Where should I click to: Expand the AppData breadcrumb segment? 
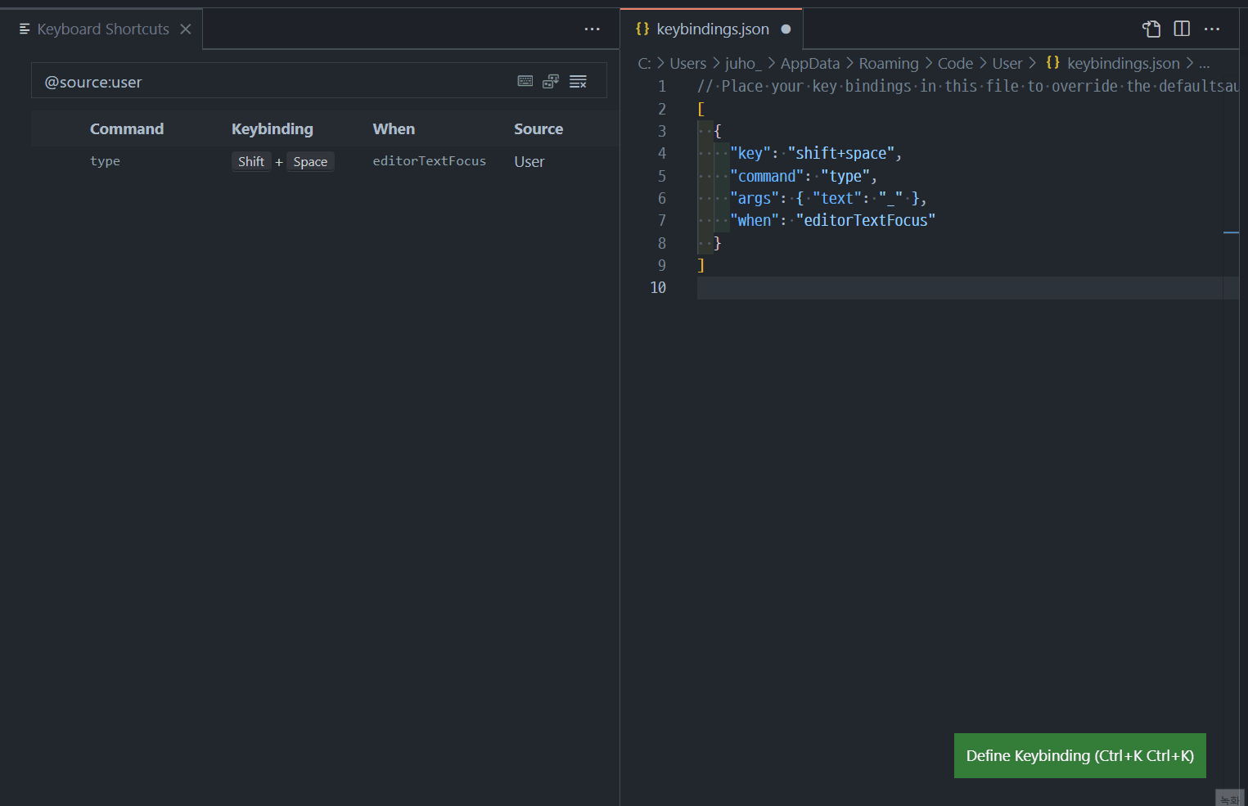pos(809,64)
